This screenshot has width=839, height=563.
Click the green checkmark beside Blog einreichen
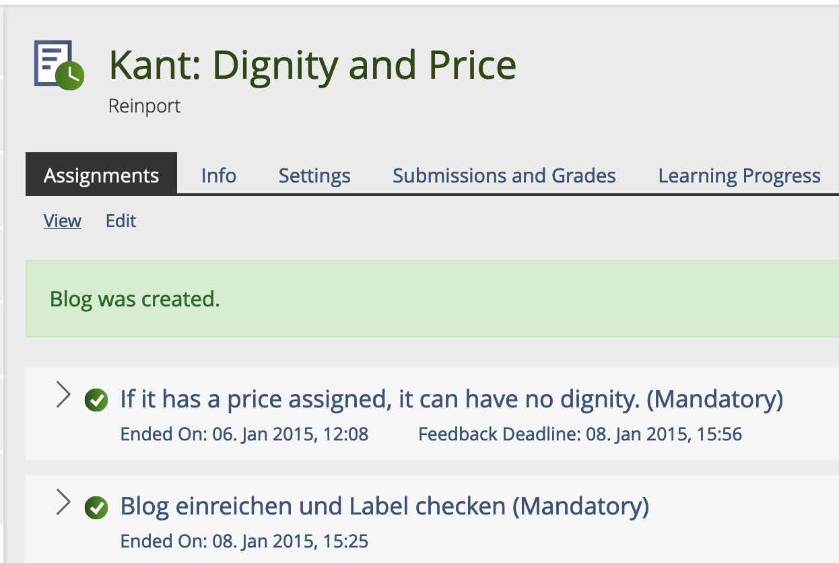pos(96,508)
